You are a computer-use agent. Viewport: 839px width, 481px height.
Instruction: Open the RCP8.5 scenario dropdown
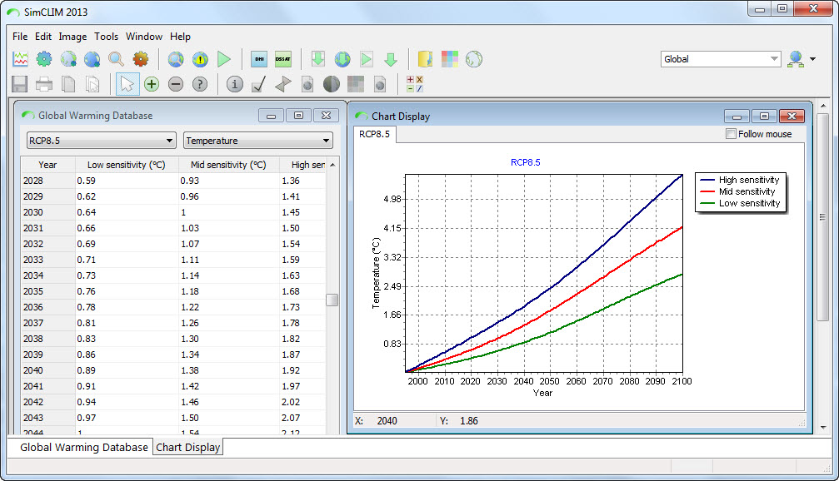point(101,141)
